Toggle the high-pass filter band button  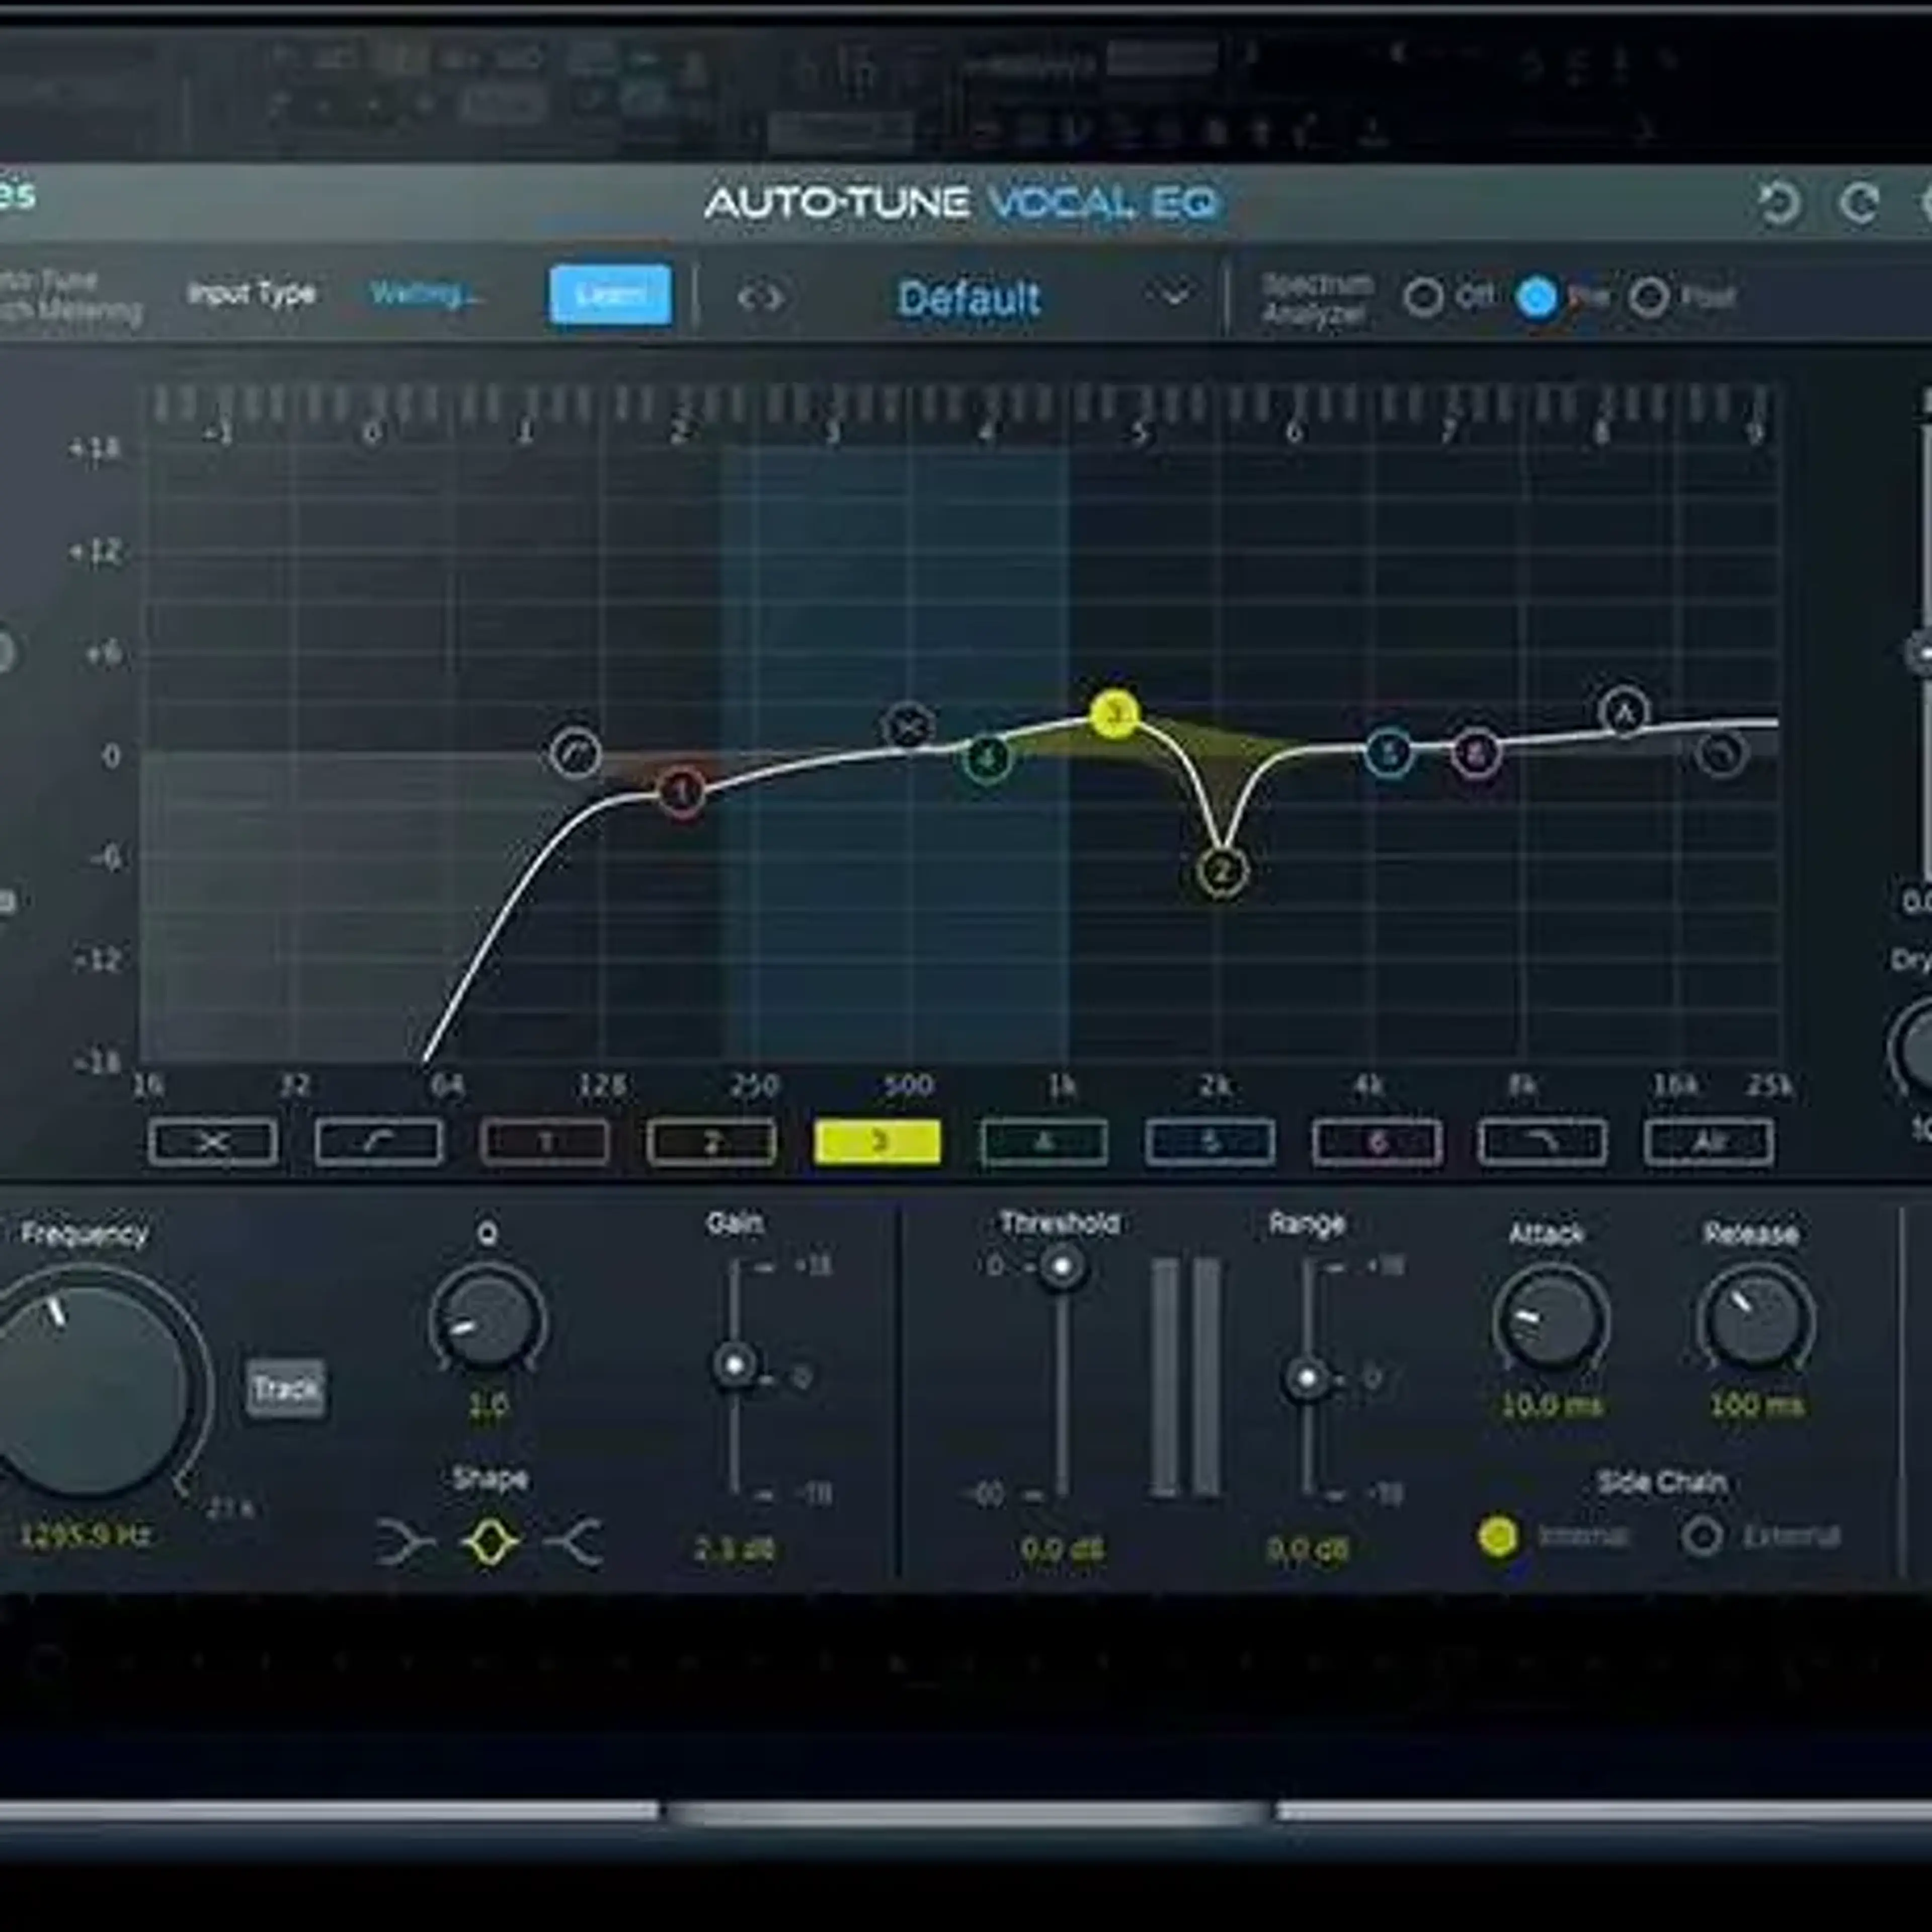point(379,1142)
